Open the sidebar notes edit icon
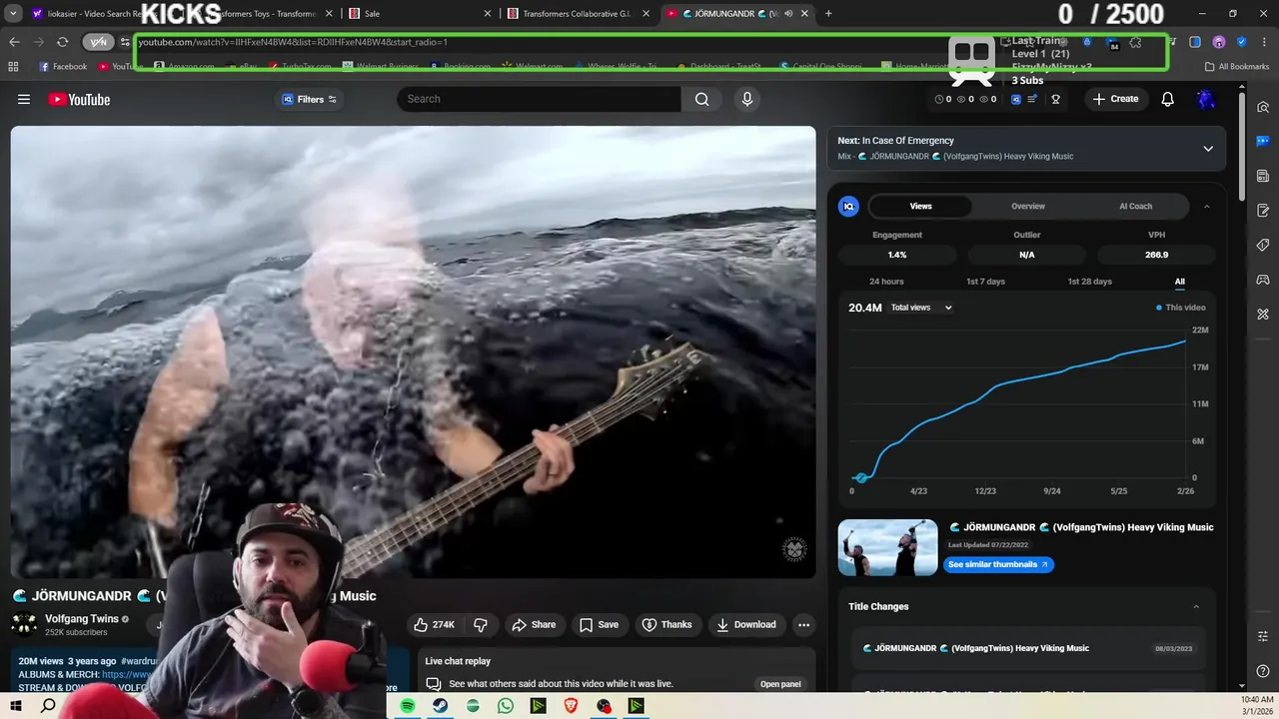 (1263, 211)
